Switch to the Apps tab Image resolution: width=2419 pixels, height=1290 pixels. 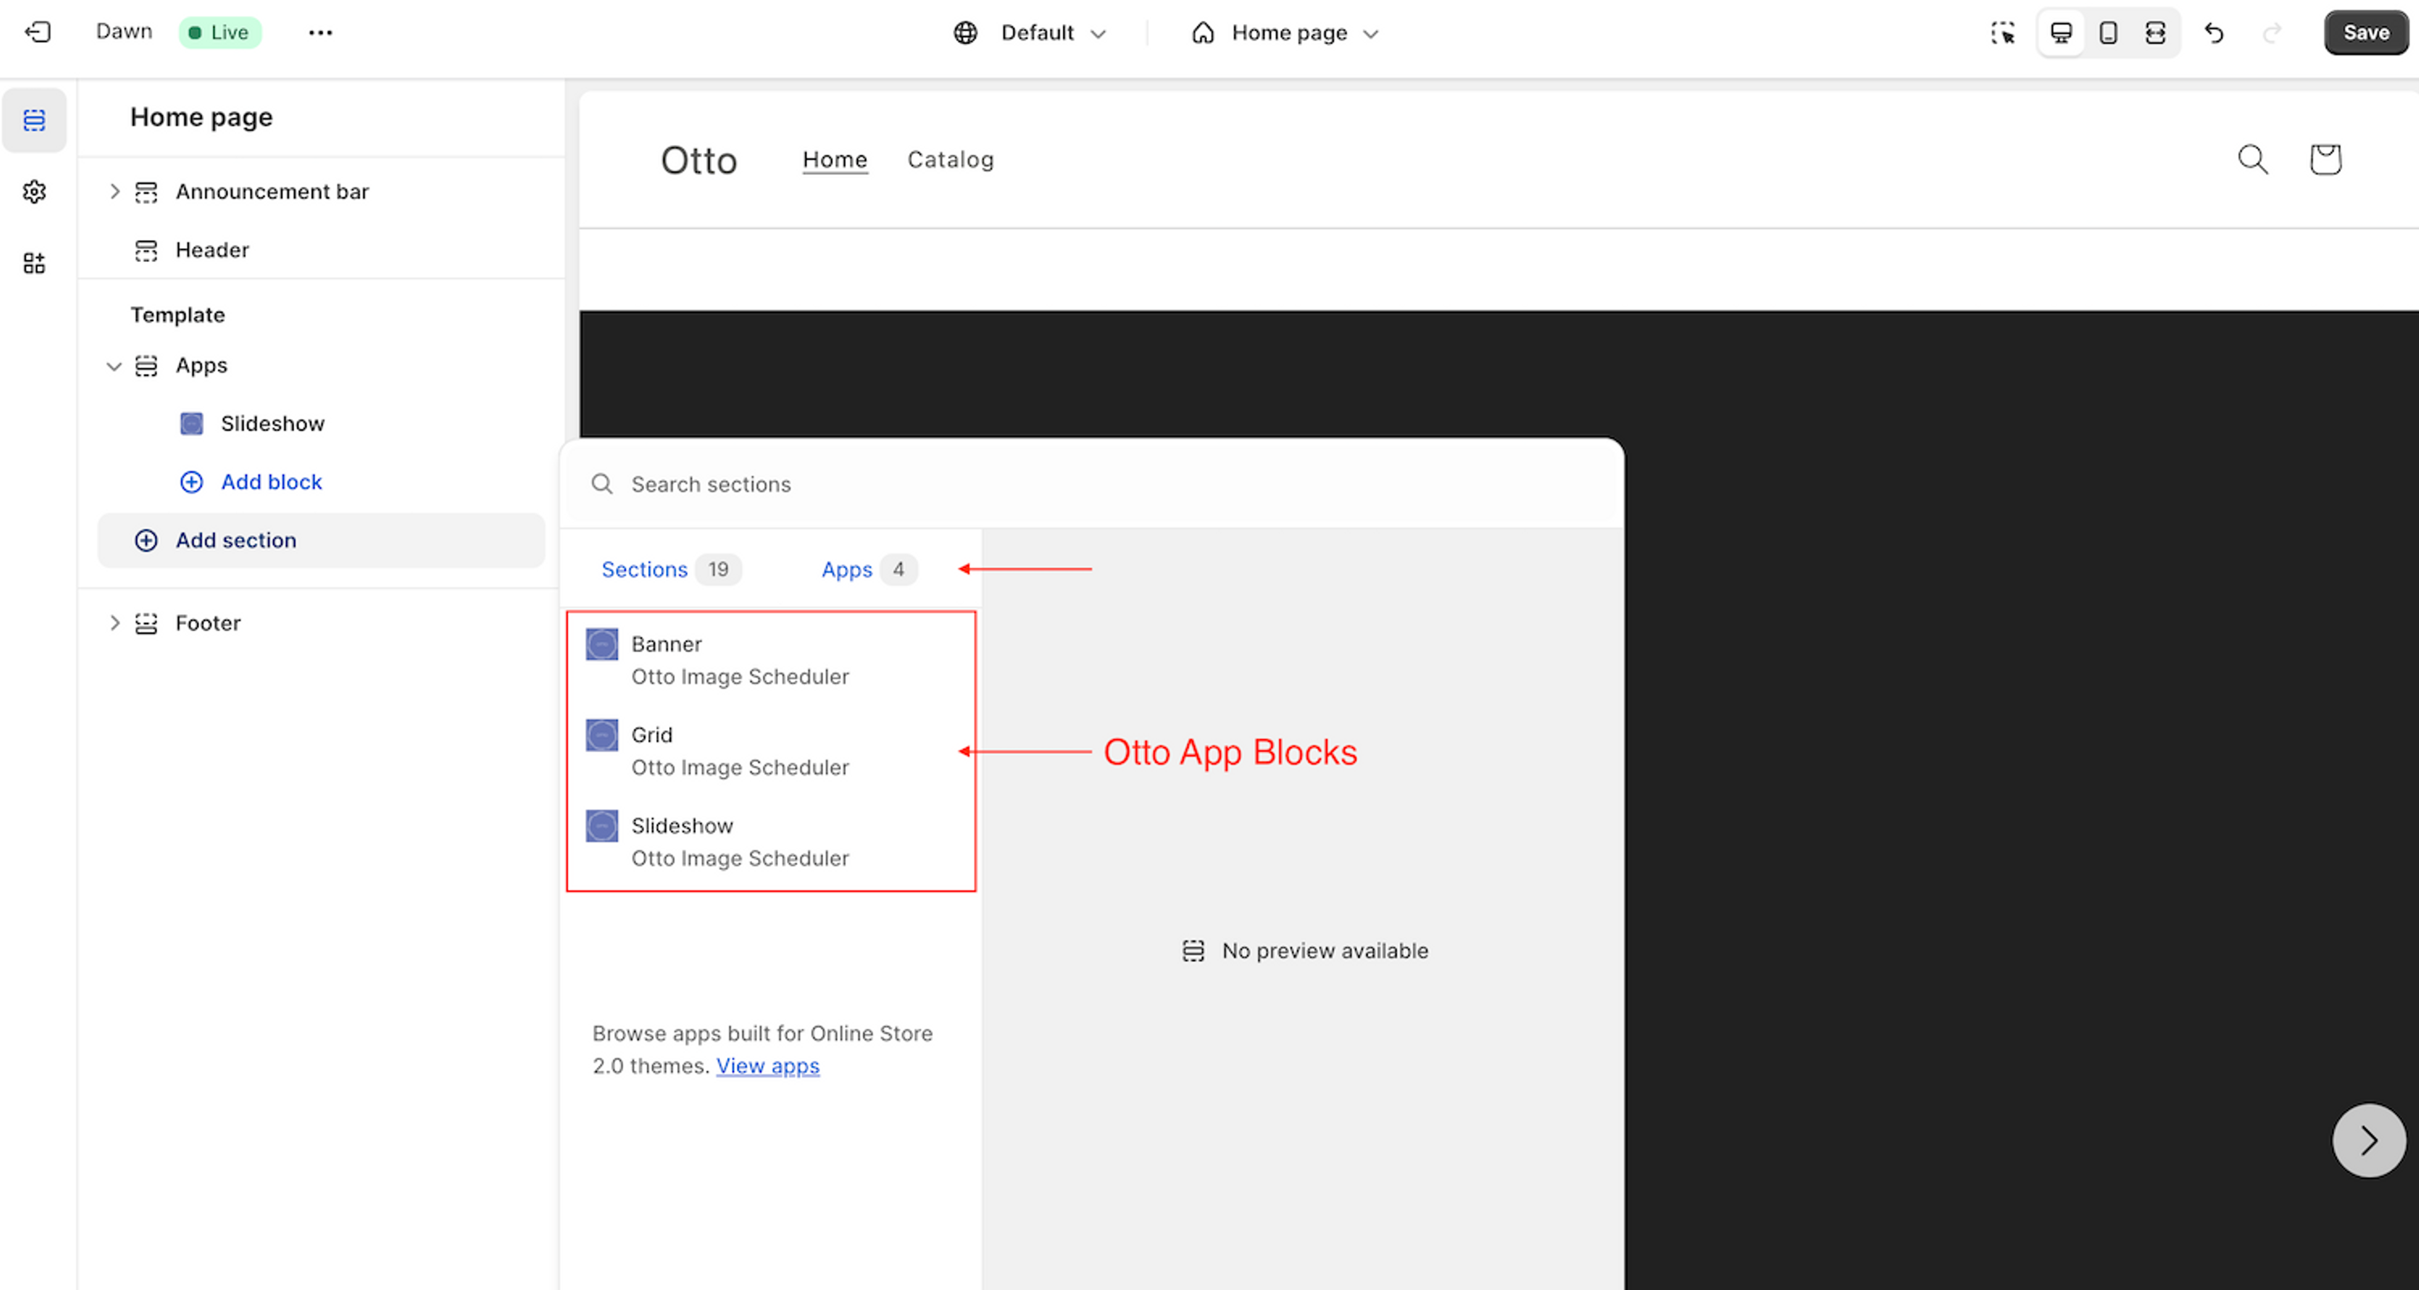click(x=847, y=570)
